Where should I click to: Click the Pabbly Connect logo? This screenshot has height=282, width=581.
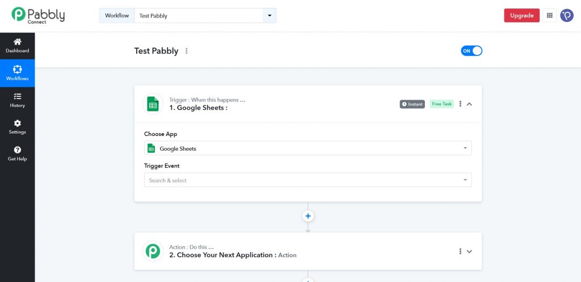(38, 15)
